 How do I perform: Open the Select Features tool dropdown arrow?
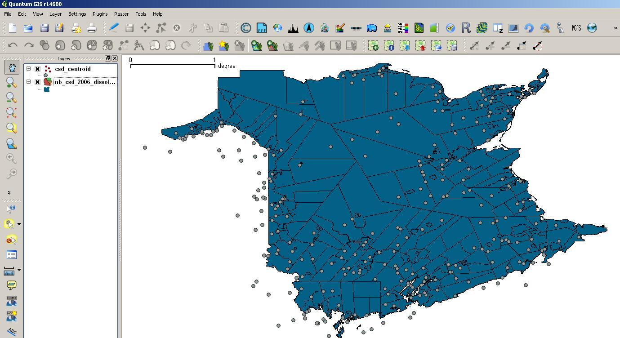(x=19, y=224)
